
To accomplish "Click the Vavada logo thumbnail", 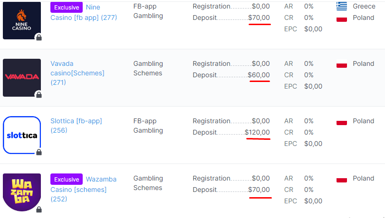I will 22,78.
